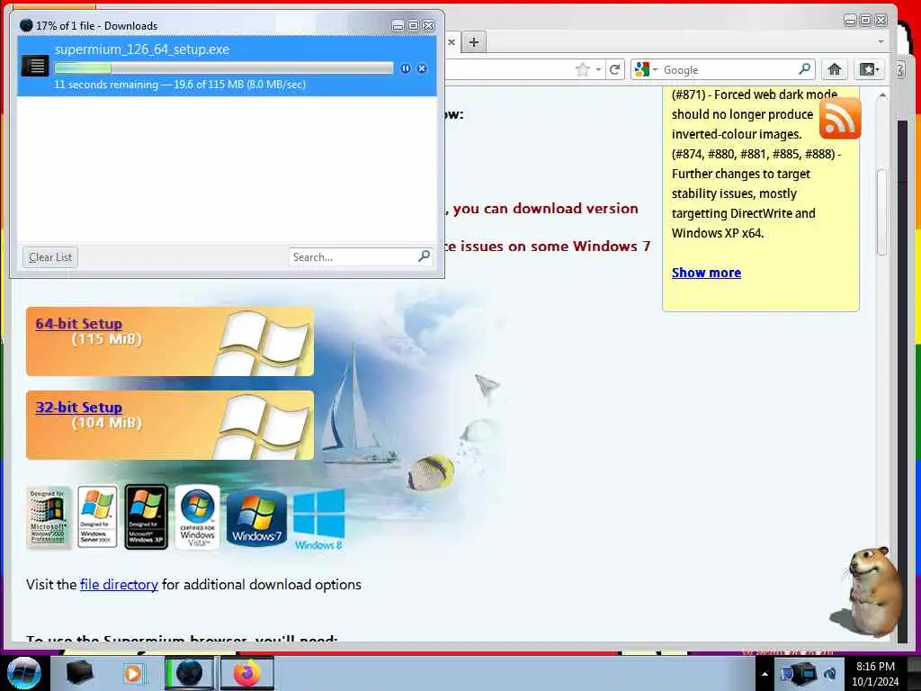Download via the 32-bit Setup link
Image resolution: width=921 pixels, height=691 pixels.
coord(79,408)
